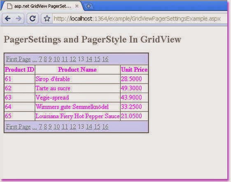Click the product ID cell 62
231x182 pixels.
click(19, 88)
